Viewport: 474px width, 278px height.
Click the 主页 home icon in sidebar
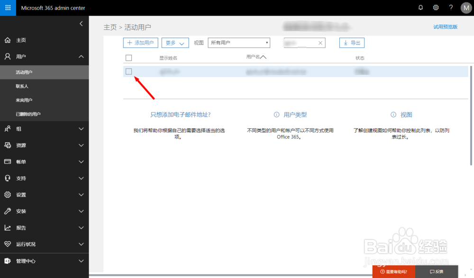(8, 40)
